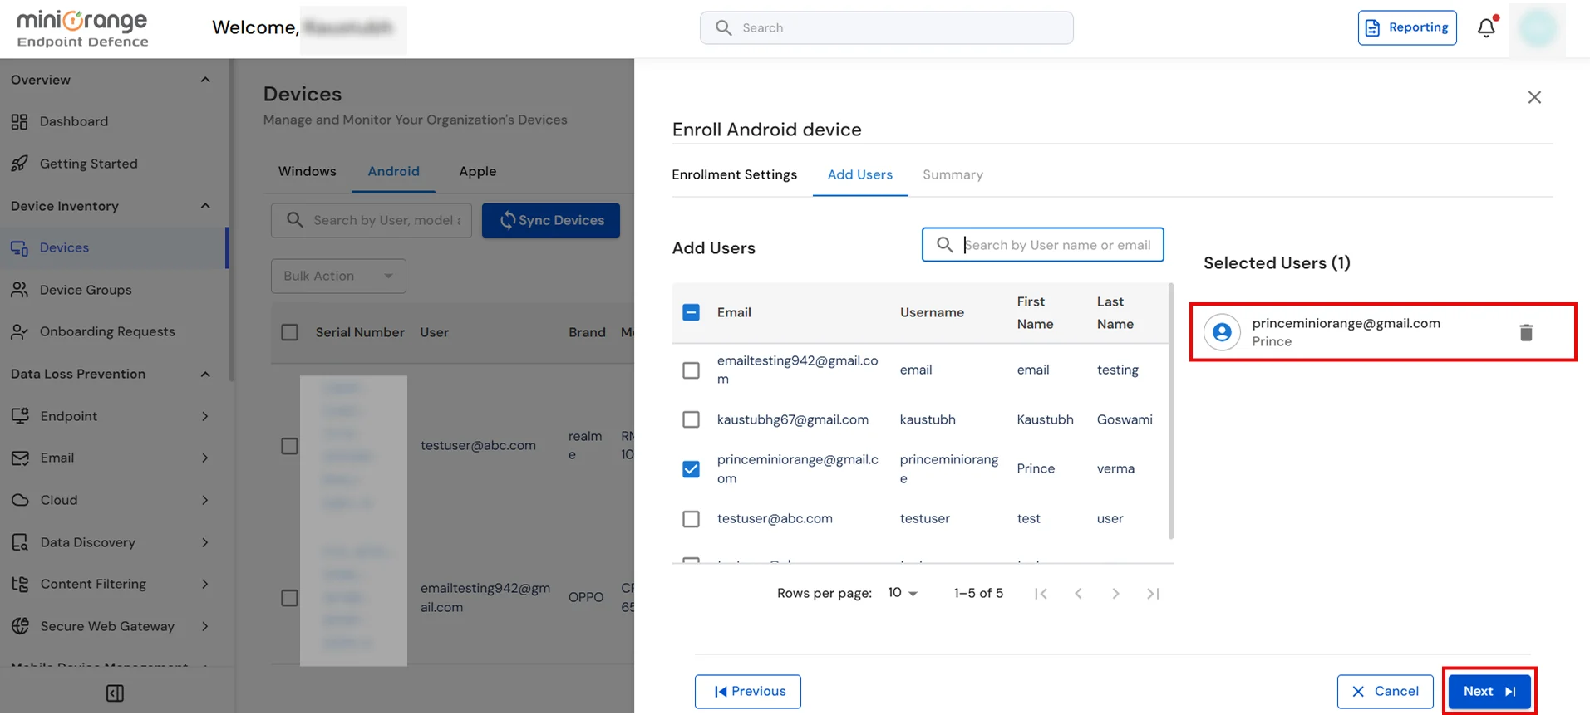Remove princeminiorange@gmail.com with trash icon
The height and width of the screenshot is (715, 1590).
click(1526, 332)
